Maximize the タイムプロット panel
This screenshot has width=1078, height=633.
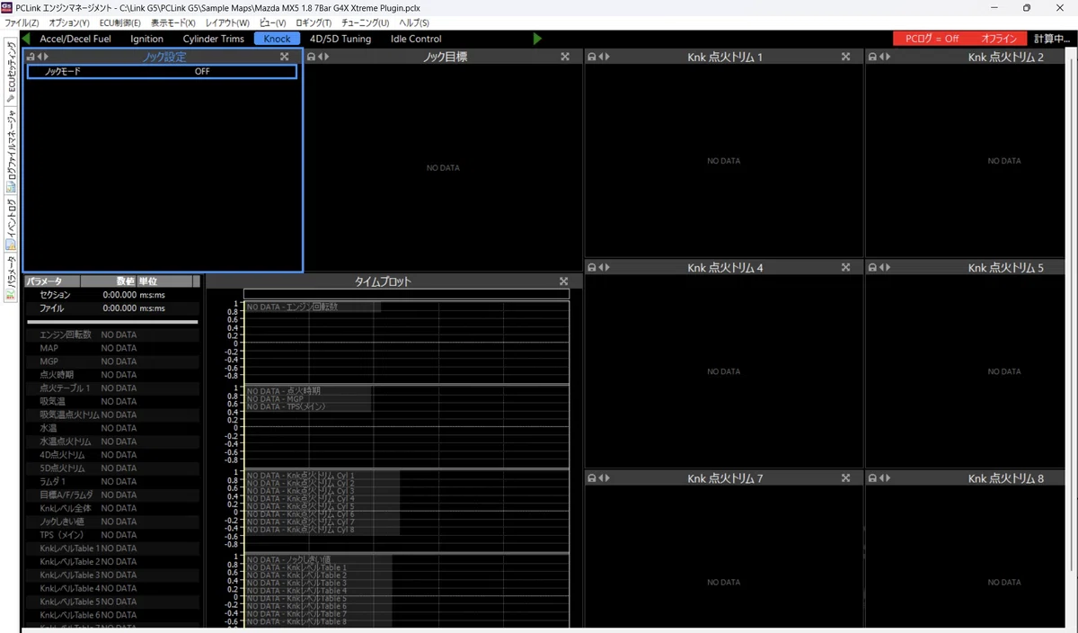pyautogui.click(x=563, y=281)
